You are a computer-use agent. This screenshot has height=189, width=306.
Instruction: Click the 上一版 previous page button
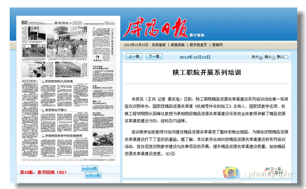click(89, 168)
